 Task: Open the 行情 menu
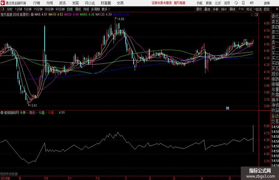(37, 3)
